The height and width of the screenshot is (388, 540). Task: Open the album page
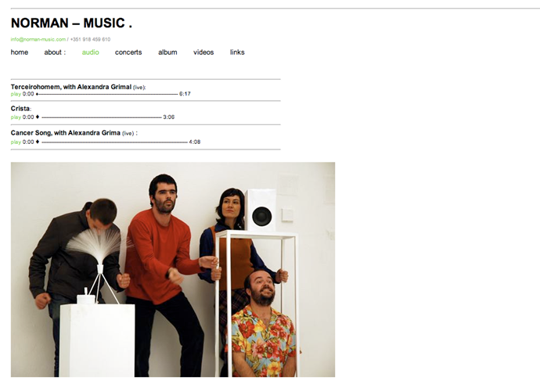point(167,52)
